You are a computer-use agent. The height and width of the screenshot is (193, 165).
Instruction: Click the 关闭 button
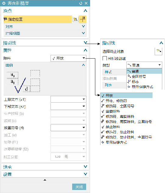pyautogui.click(x=79, y=187)
